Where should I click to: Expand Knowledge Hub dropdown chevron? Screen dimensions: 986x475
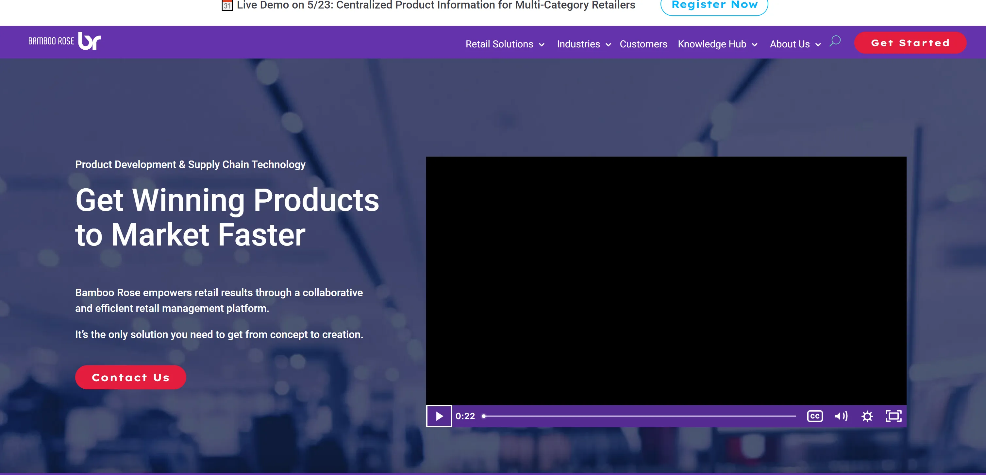[x=754, y=45]
